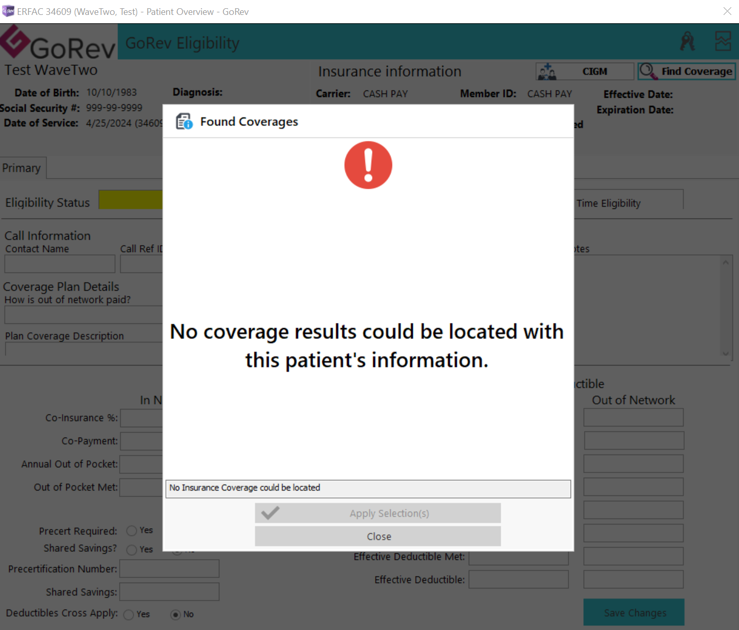
Task: Click the yellow Eligibility Status bar
Action: pyautogui.click(x=131, y=200)
